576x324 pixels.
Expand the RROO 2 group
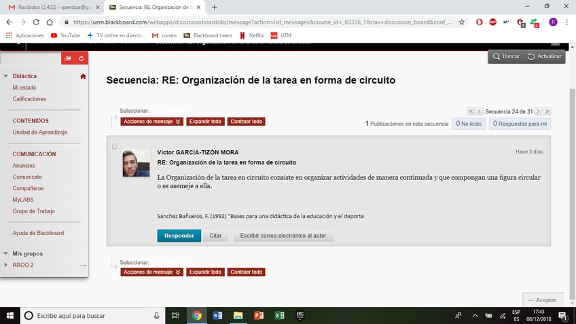[x=5, y=265]
